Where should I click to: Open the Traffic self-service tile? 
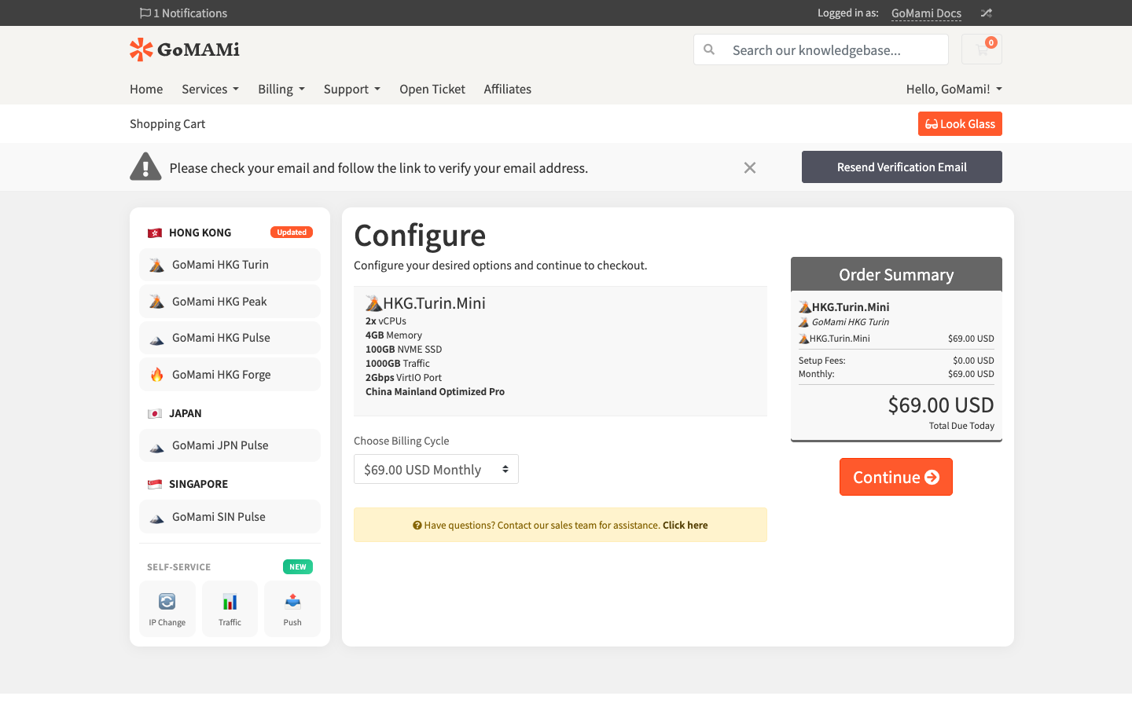(230, 609)
